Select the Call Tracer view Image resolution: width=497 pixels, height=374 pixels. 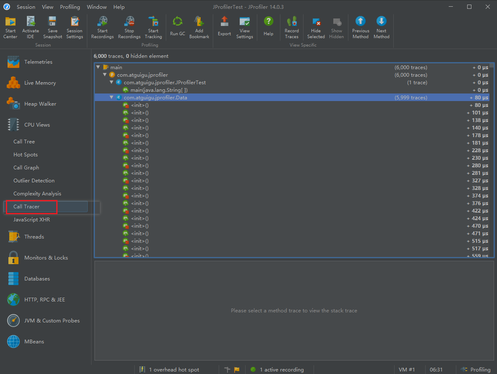pos(26,206)
